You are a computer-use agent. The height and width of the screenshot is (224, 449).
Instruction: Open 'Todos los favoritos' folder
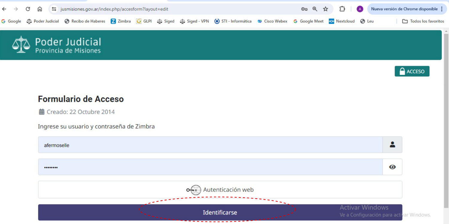coord(423,21)
